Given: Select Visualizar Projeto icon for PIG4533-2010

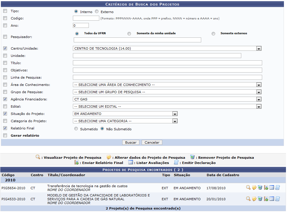Looking at the screenshot, I should [248, 199].
